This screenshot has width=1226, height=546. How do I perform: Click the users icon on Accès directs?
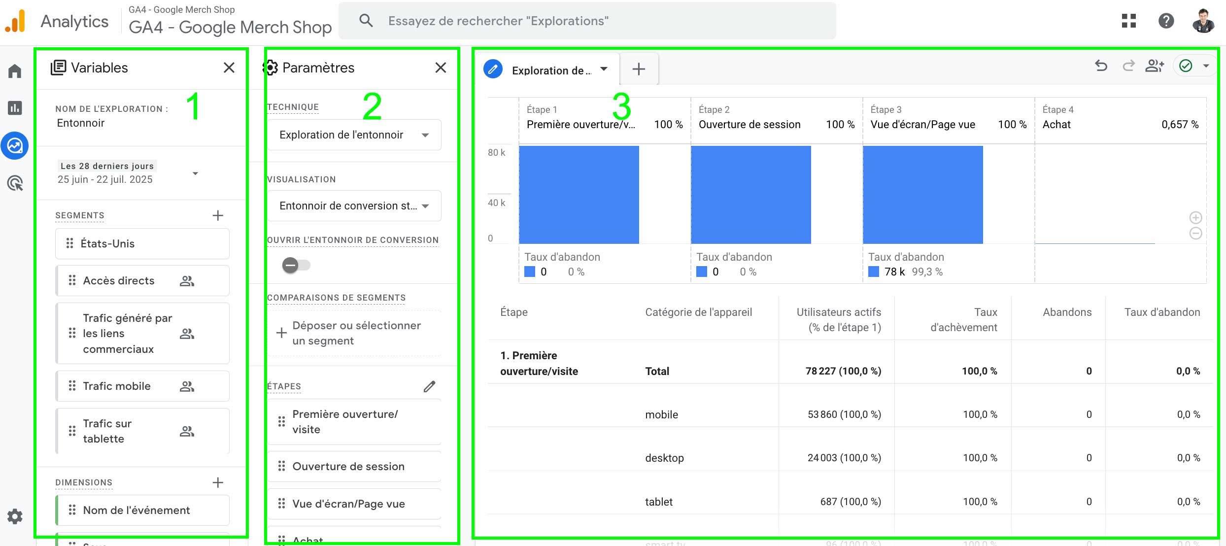point(187,281)
